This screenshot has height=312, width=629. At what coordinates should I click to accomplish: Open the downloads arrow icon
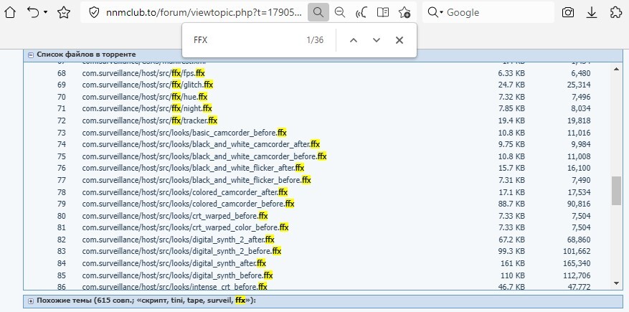click(592, 12)
